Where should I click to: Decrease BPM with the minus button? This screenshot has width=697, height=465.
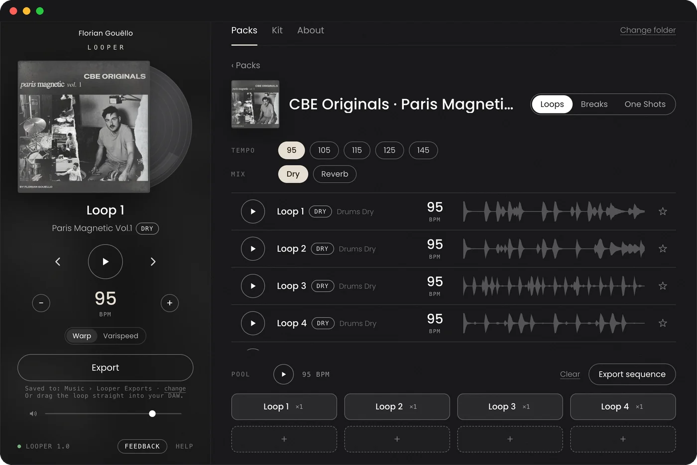pos(41,303)
